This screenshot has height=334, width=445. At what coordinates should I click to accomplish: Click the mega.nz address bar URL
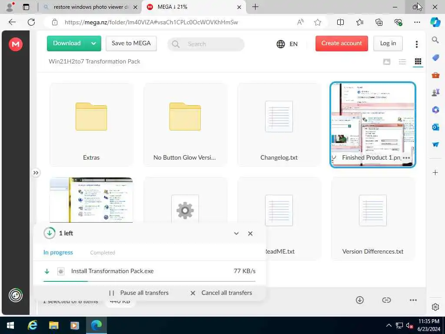click(x=151, y=22)
